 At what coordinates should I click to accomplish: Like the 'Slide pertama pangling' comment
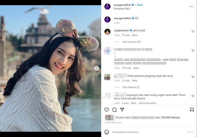193,77
